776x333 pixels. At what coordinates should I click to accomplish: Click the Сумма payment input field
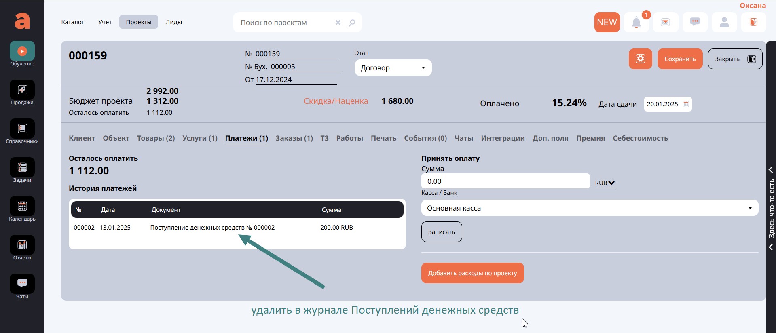pyautogui.click(x=505, y=181)
